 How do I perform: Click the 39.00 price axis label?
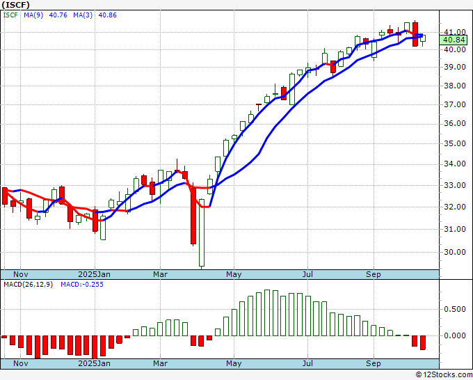(455, 67)
